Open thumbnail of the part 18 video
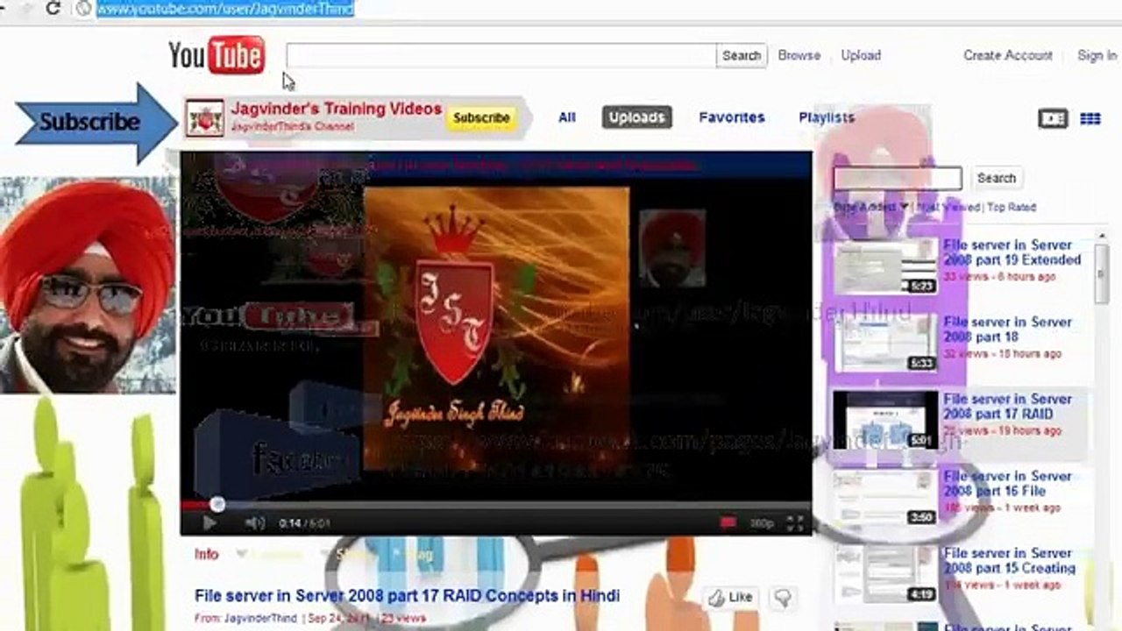The height and width of the screenshot is (631, 1122). 884,344
